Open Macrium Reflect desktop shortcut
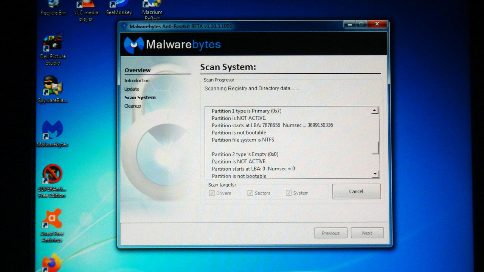Image resolution: width=484 pixels, height=272 pixels. tap(152, 10)
